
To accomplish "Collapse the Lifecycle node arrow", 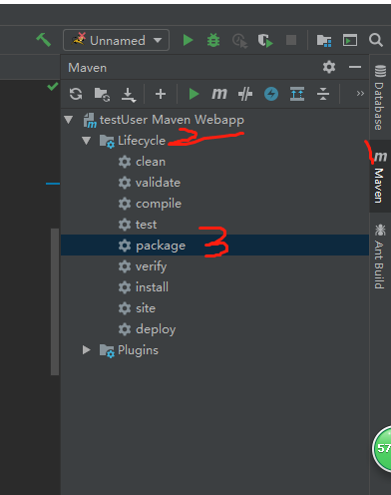I will (87, 141).
